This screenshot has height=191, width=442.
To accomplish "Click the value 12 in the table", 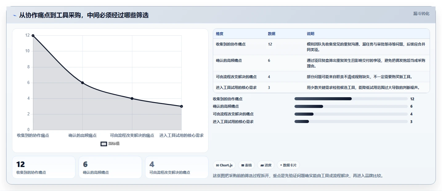I will tap(270, 44).
